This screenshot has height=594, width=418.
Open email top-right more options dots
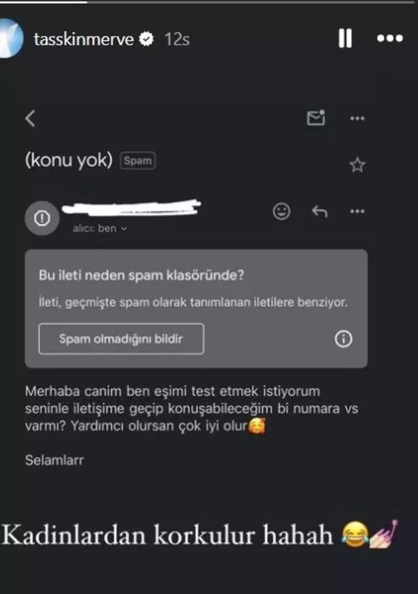(357, 118)
